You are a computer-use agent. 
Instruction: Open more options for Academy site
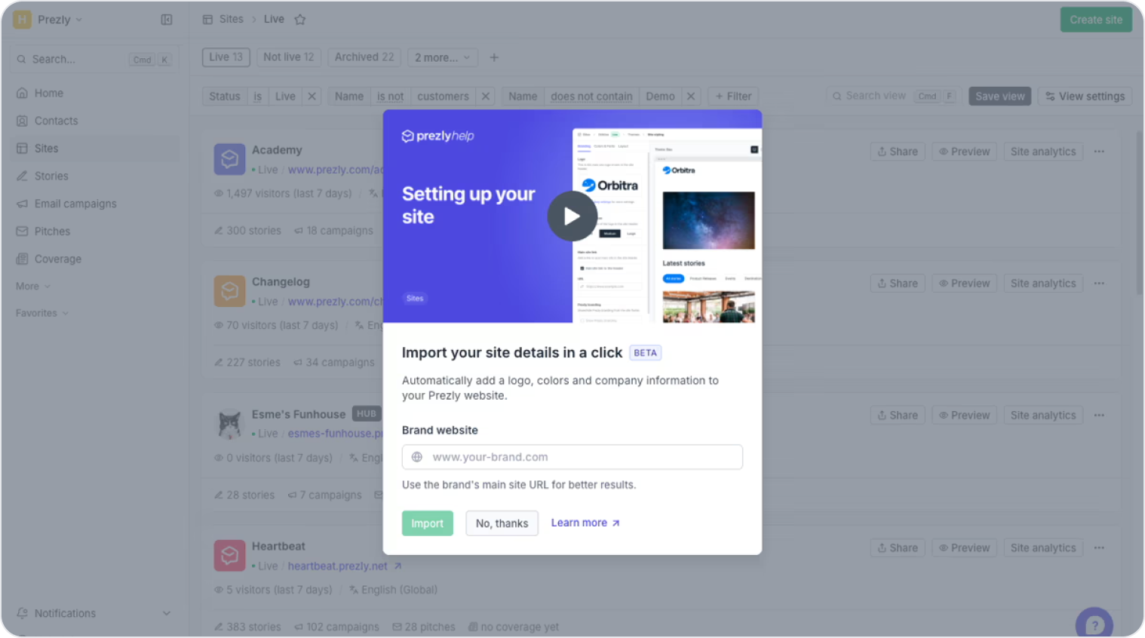pyautogui.click(x=1099, y=152)
